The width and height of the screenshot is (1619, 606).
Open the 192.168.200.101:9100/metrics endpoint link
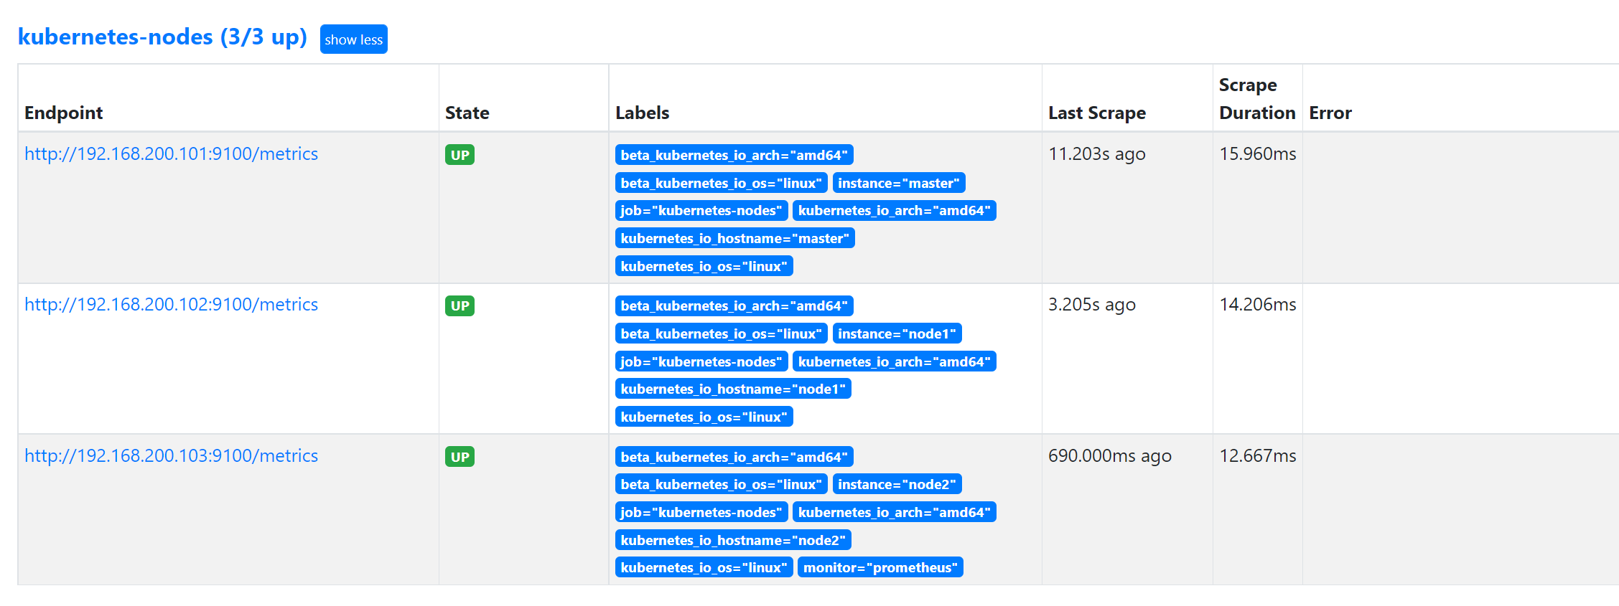click(x=171, y=153)
